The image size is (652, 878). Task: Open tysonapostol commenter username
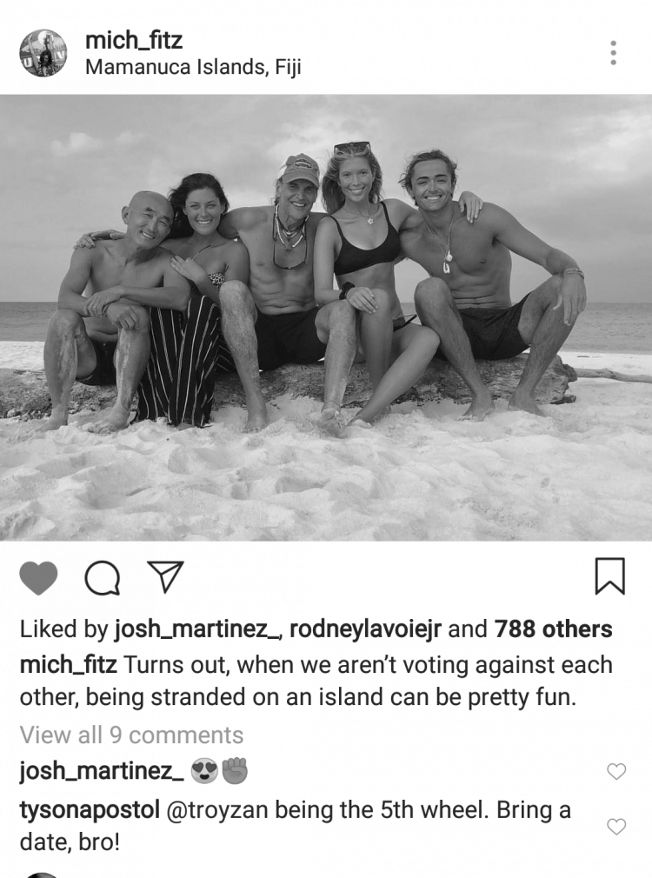(90, 810)
